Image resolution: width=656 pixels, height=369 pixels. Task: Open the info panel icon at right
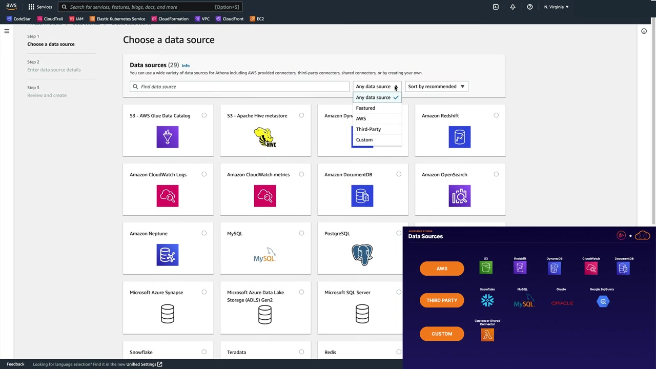coord(644,31)
